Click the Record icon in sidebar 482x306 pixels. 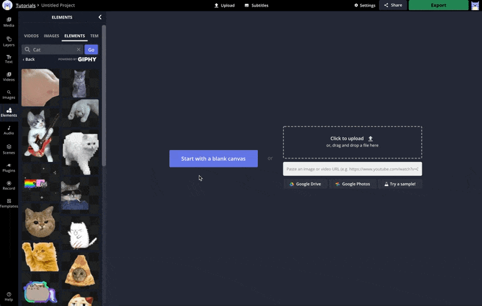click(8, 185)
